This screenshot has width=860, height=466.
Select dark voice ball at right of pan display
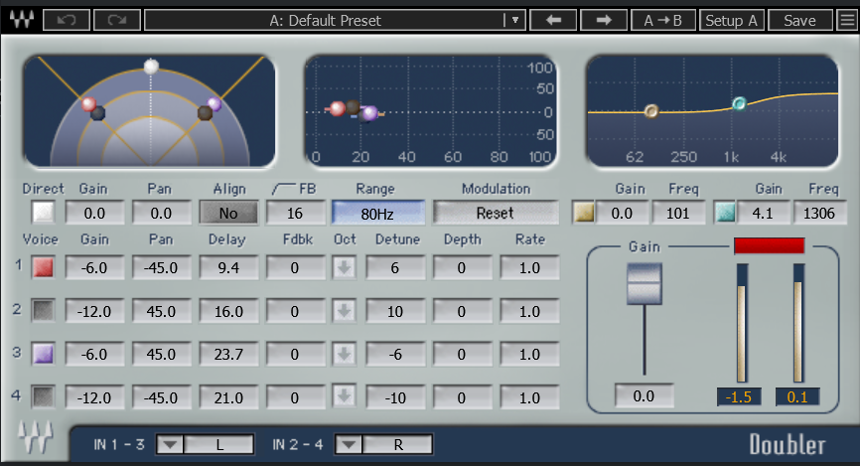(x=205, y=113)
